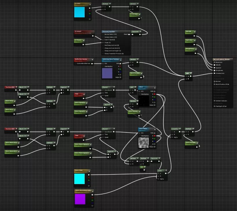The width and height of the screenshot is (237, 211).
Task: Click the green channel pin on Fr Color
Action: tap(90, 14)
